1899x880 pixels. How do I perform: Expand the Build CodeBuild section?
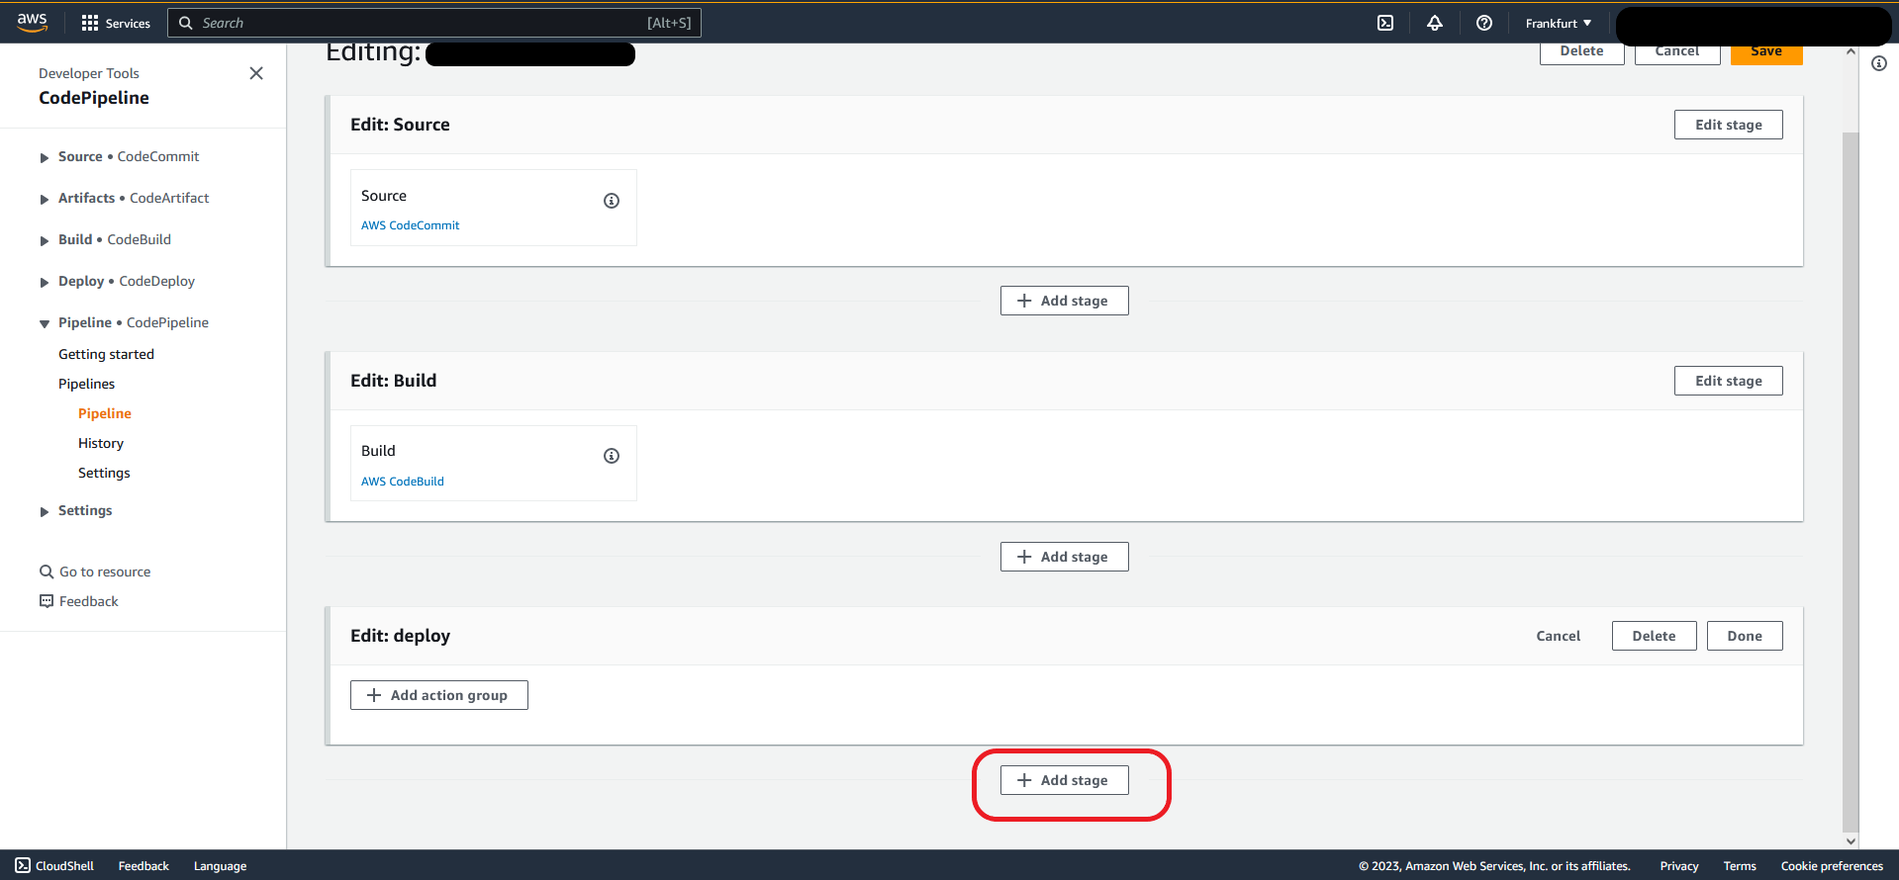tap(45, 240)
